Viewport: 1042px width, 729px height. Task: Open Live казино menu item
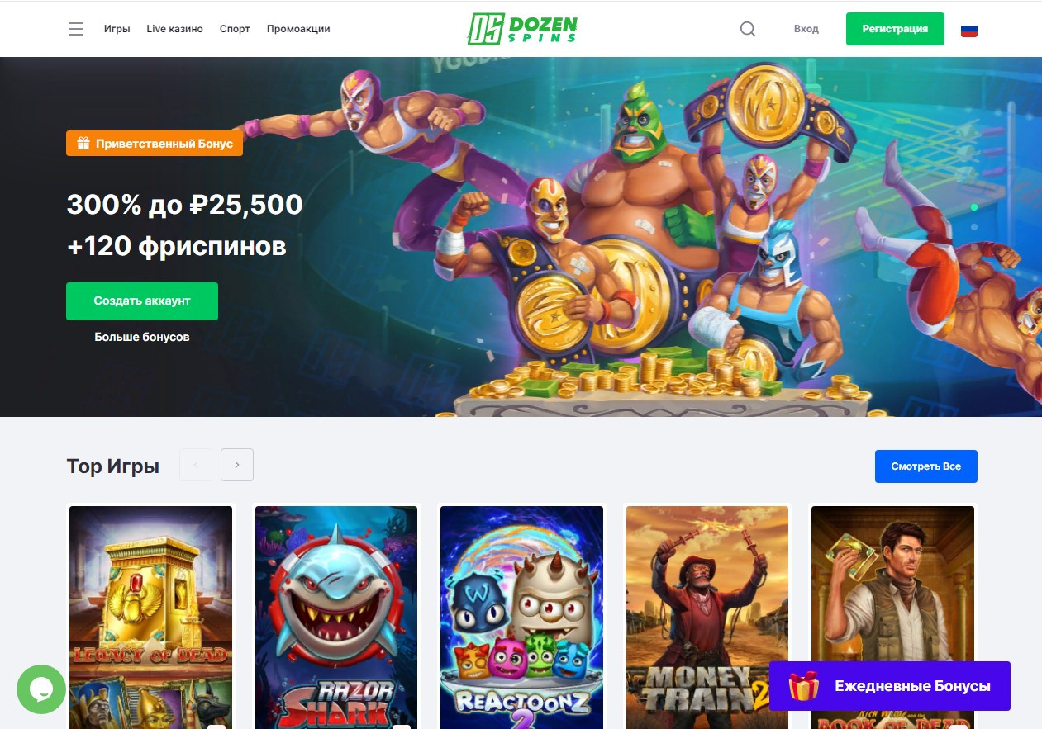(174, 29)
